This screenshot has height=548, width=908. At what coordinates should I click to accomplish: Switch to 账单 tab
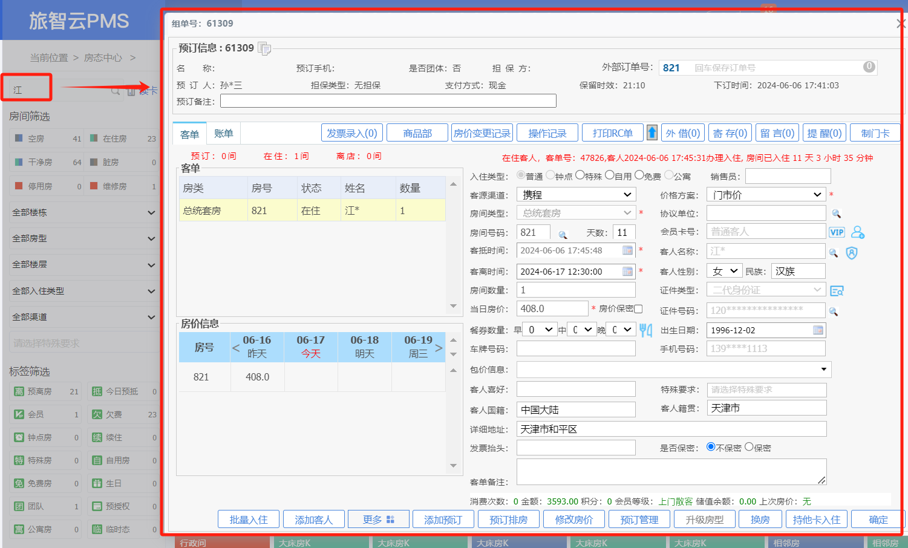tap(223, 134)
